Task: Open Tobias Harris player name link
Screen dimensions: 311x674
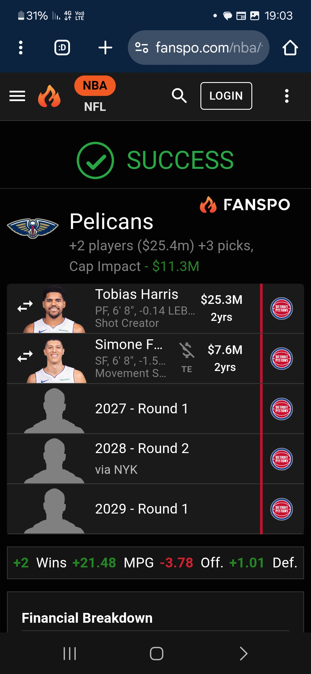Action: (136, 294)
